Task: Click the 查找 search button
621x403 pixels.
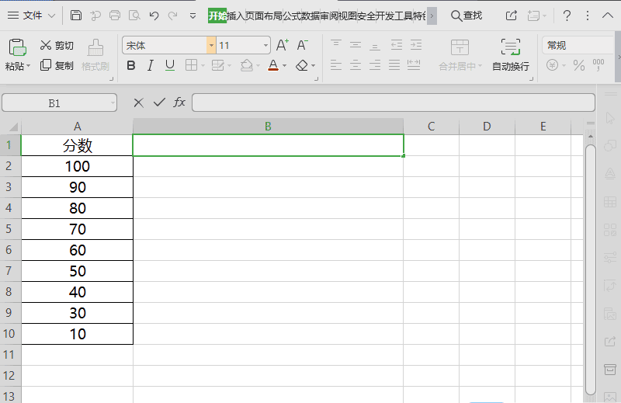Action: click(467, 16)
